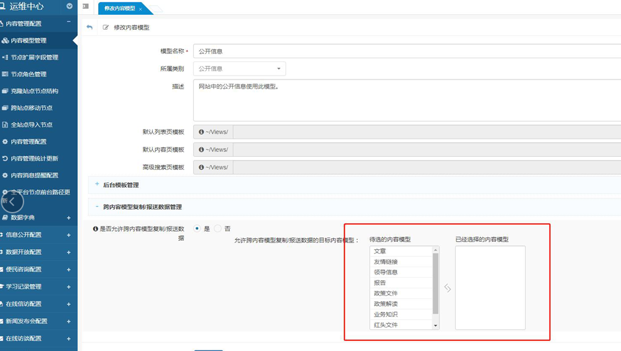
Task: Click the info icon in 高级搜索页模板 field
Action: [202, 167]
